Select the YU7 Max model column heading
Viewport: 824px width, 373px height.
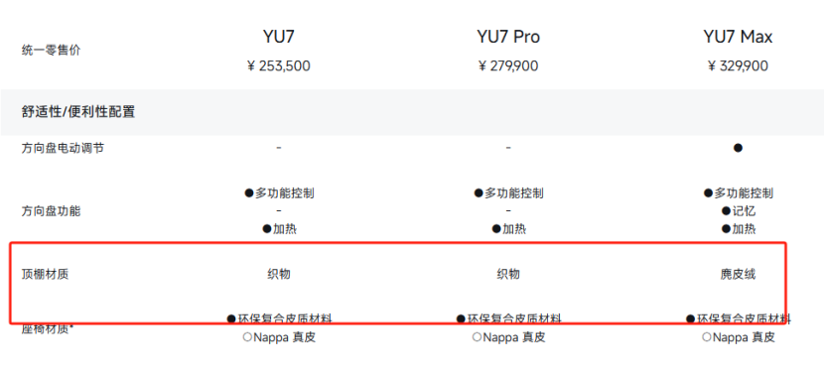coord(738,37)
